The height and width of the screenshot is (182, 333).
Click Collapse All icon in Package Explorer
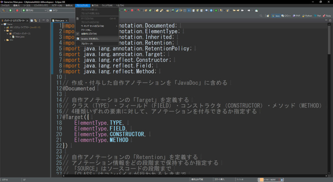pos(32,20)
